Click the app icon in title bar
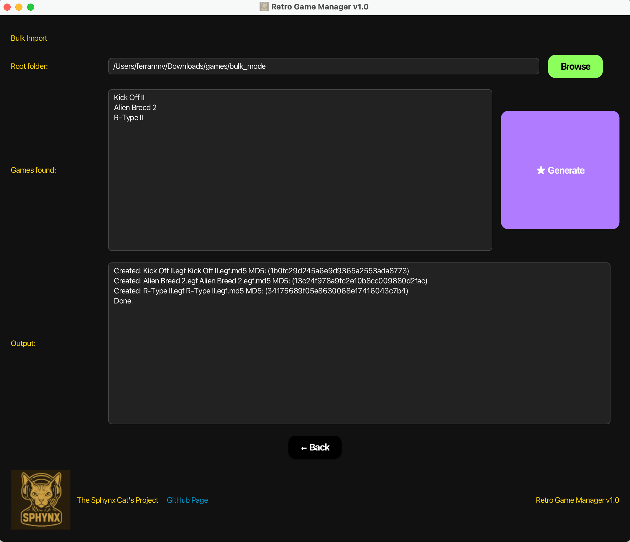The height and width of the screenshot is (542, 630). pyautogui.click(x=264, y=6)
